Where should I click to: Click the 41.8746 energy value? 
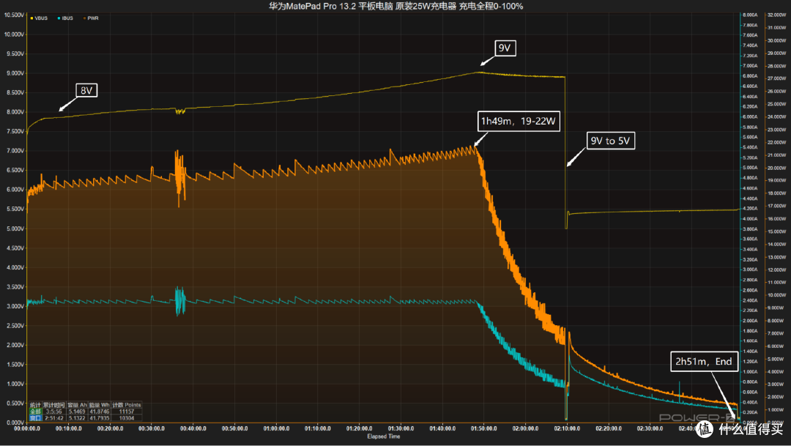click(100, 412)
